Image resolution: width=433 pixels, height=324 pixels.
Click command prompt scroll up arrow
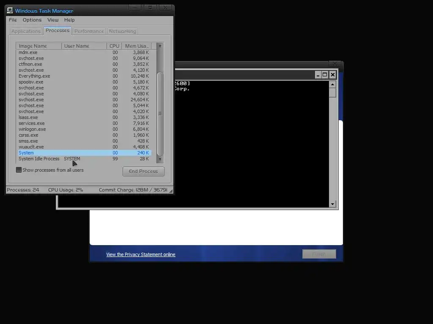(x=332, y=84)
